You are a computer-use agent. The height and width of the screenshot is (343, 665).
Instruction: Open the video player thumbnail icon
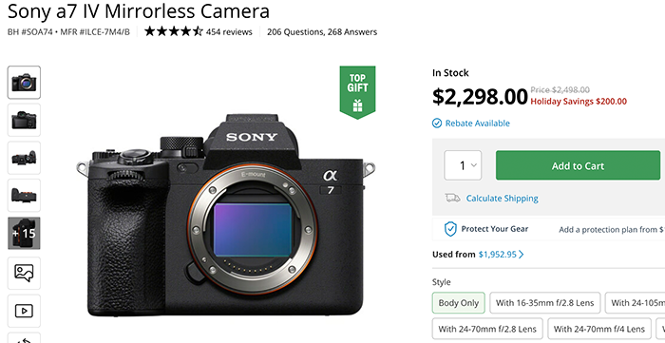point(24,311)
